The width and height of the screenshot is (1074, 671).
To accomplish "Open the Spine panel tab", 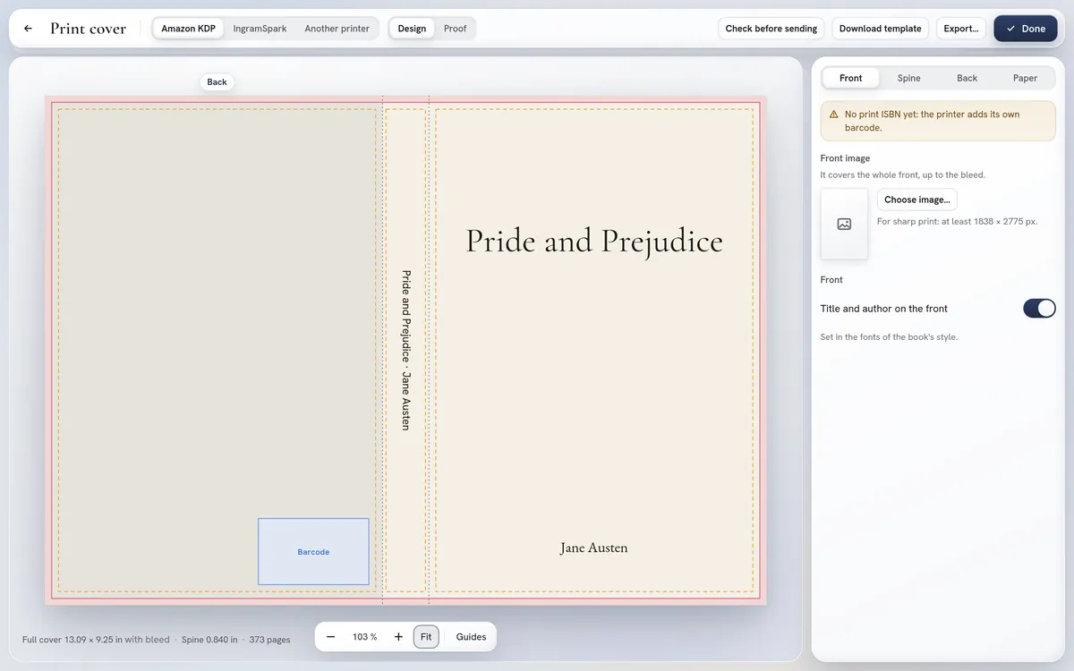I will pyautogui.click(x=909, y=78).
